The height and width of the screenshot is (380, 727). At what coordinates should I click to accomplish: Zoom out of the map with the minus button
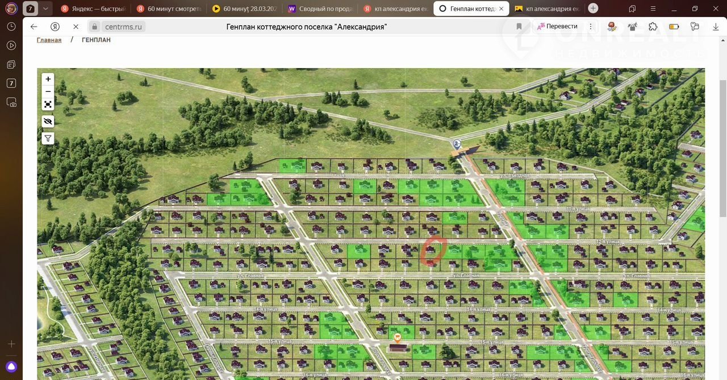point(48,92)
